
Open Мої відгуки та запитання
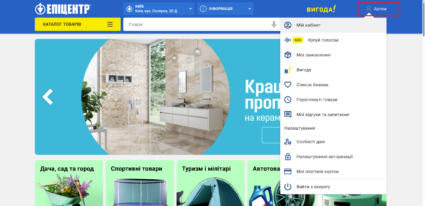click(x=333, y=114)
